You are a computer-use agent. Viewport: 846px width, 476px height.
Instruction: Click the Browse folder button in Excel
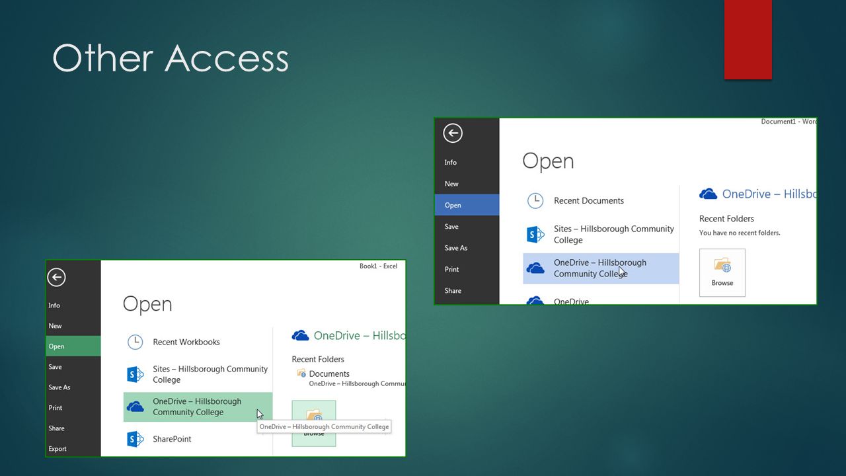(314, 423)
